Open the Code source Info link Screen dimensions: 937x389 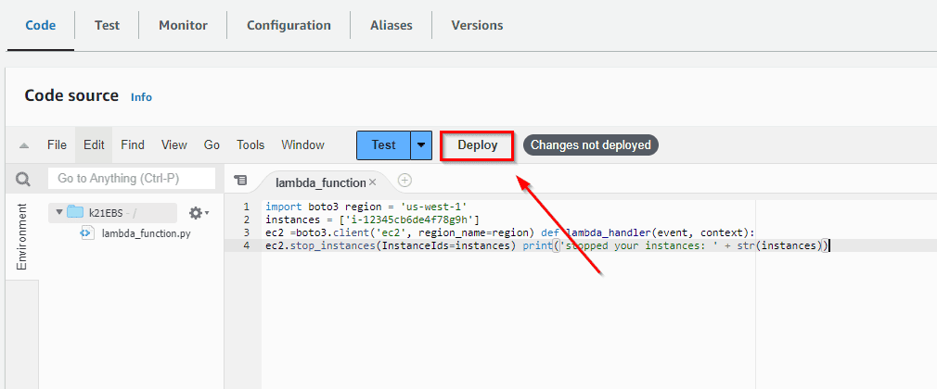coord(141,97)
